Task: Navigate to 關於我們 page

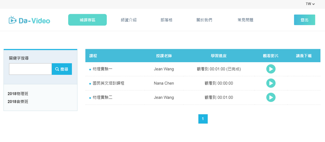Action: (x=204, y=20)
